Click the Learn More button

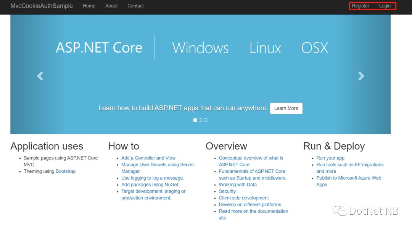click(x=286, y=108)
